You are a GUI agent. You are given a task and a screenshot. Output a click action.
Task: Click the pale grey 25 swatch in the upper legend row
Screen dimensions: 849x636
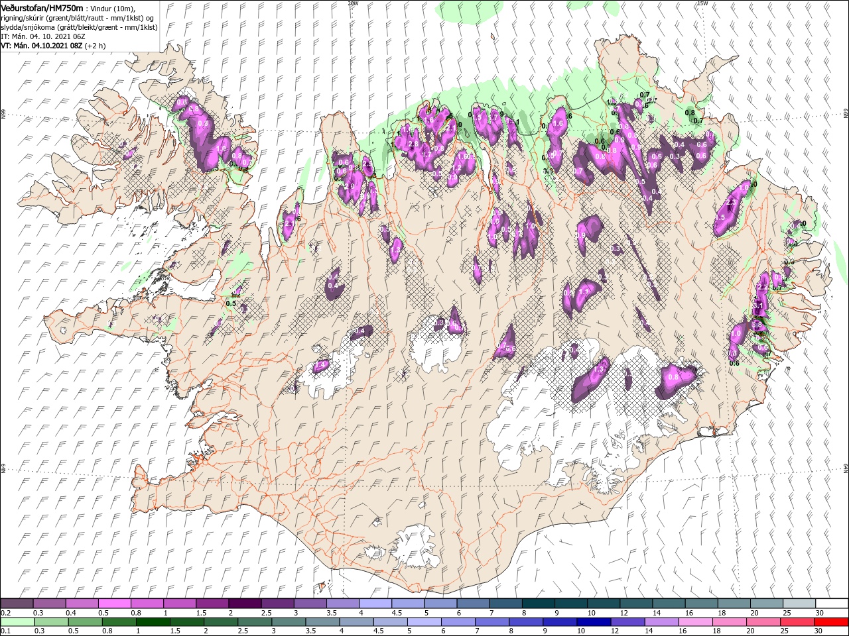point(799,603)
